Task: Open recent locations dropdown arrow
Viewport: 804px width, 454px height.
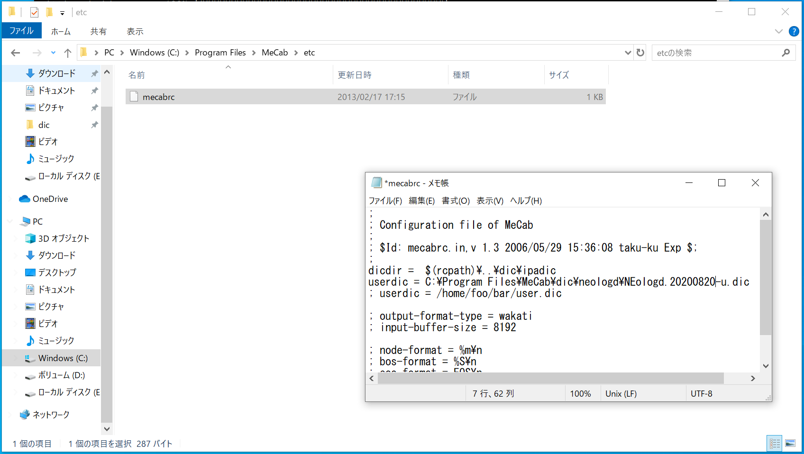Action: point(53,53)
